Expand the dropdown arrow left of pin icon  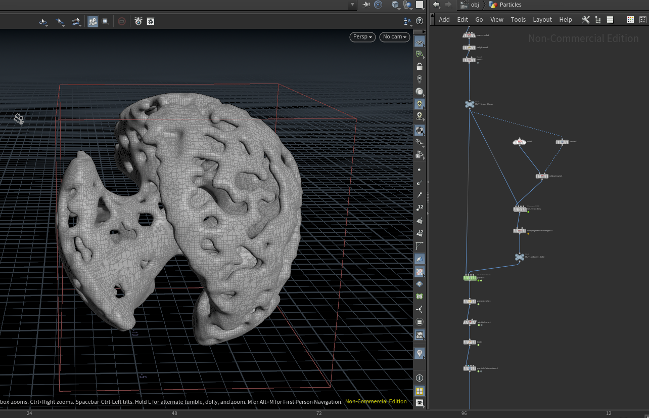click(352, 5)
